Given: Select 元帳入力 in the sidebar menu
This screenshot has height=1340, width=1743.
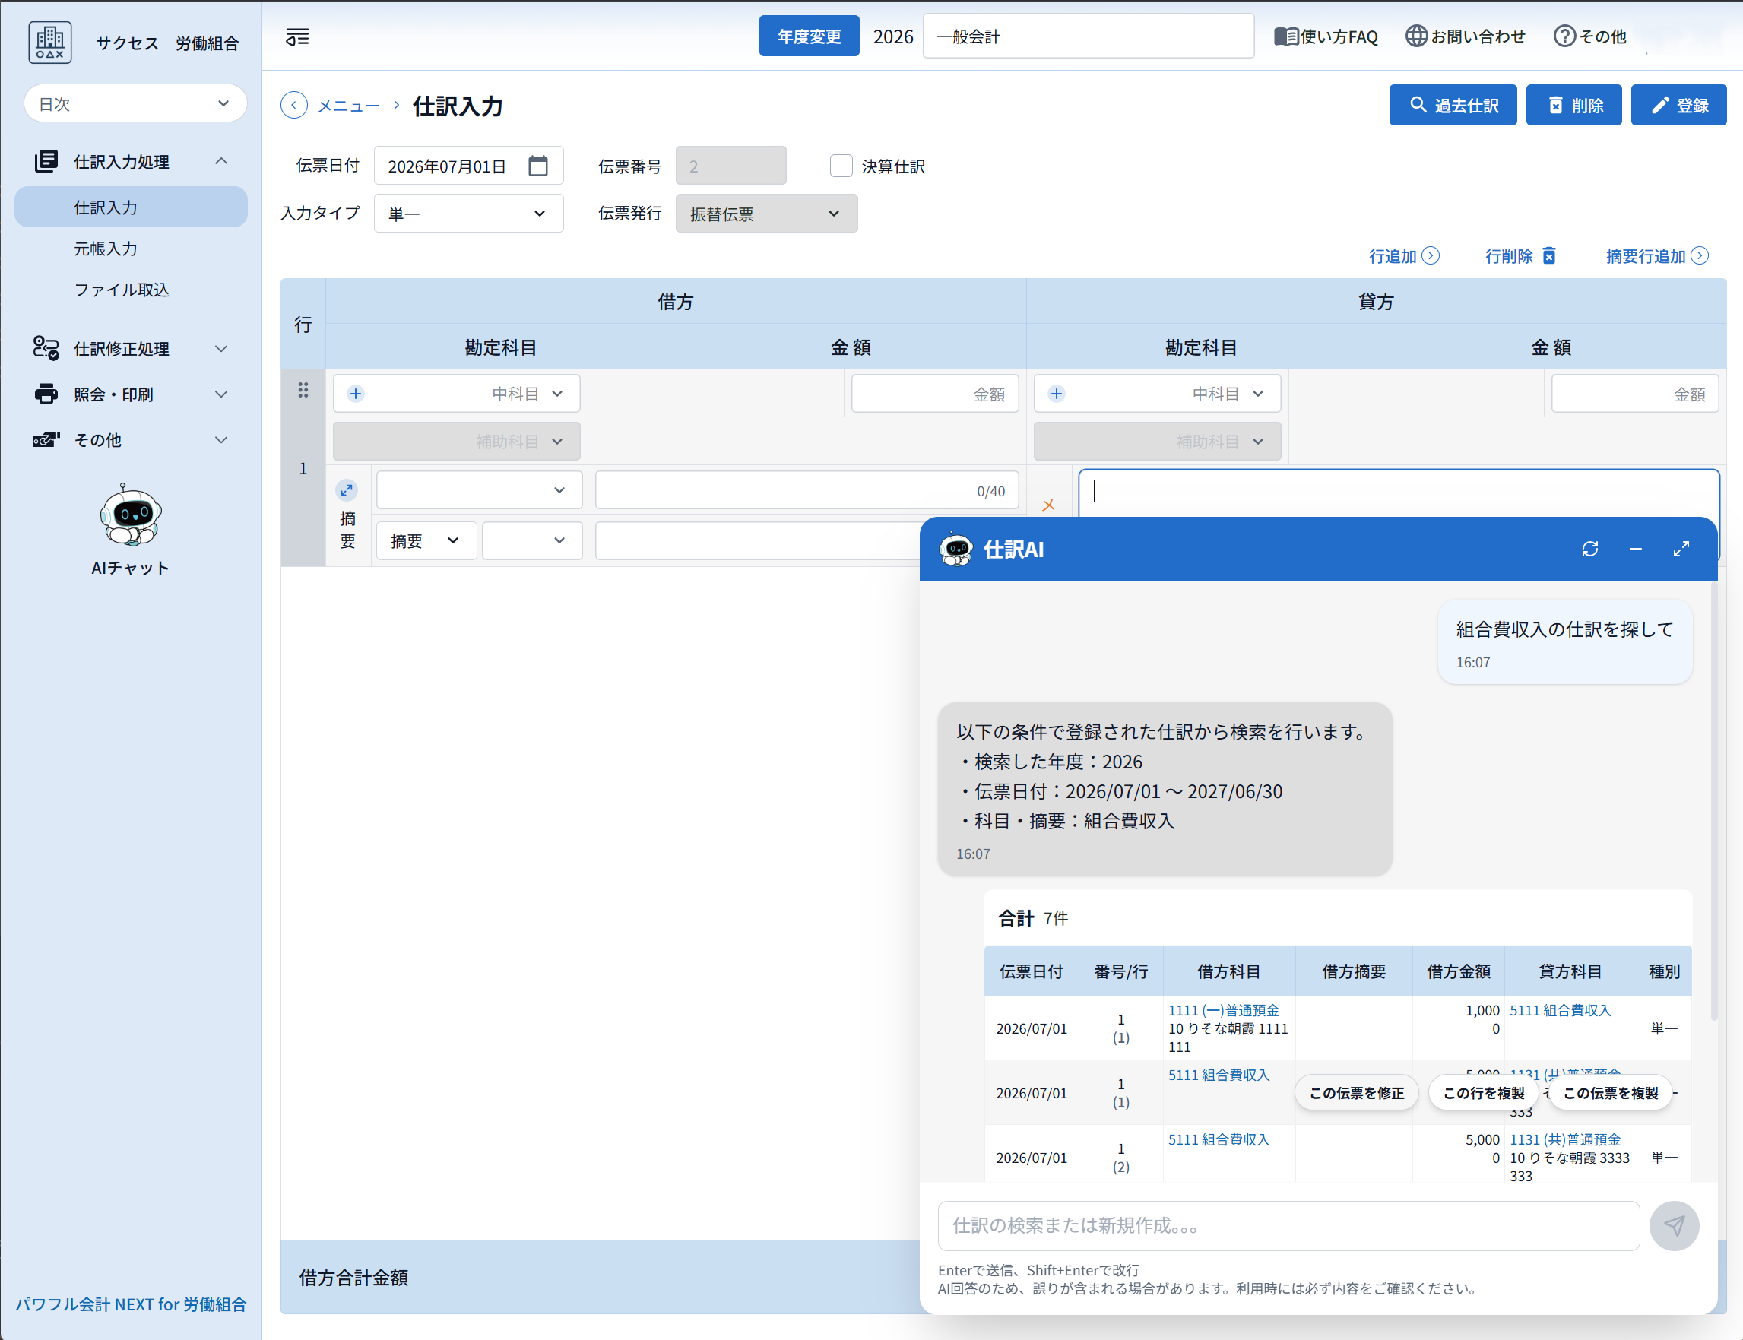Looking at the screenshot, I should (107, 248).
